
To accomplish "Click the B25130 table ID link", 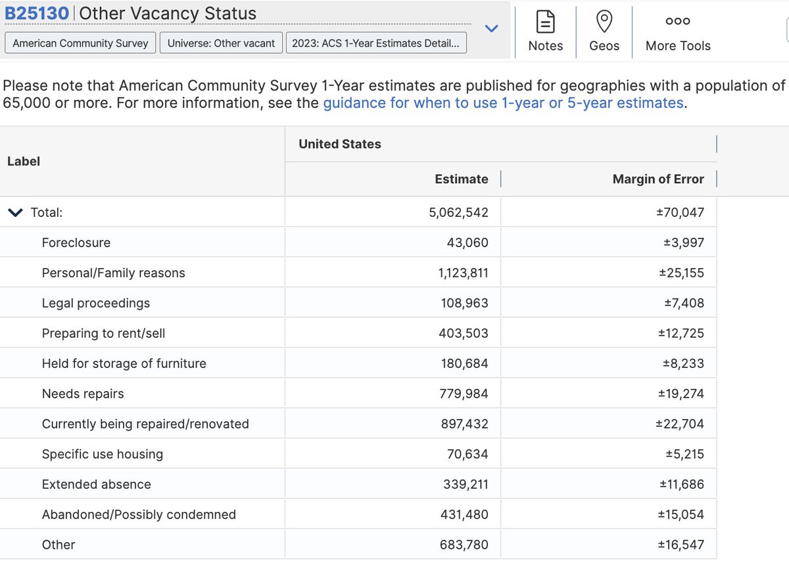I will click(x=37, y=13).
